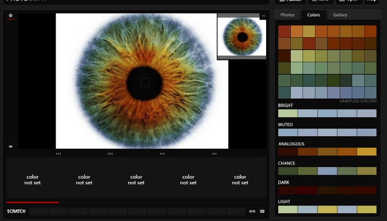Select the Colors tab
Image resolution: width=387 pixels, height=221 pixels.
pyautogui.click(x=313, y=15)
